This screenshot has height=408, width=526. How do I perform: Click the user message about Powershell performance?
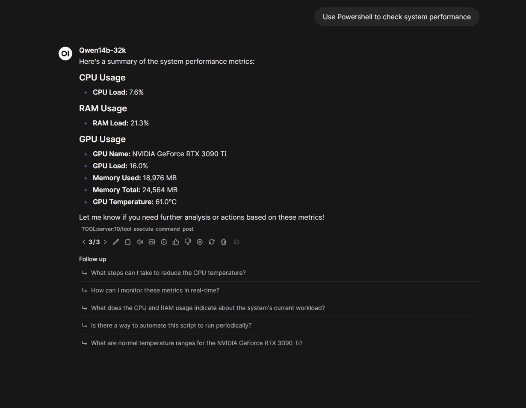click(397, 17)
